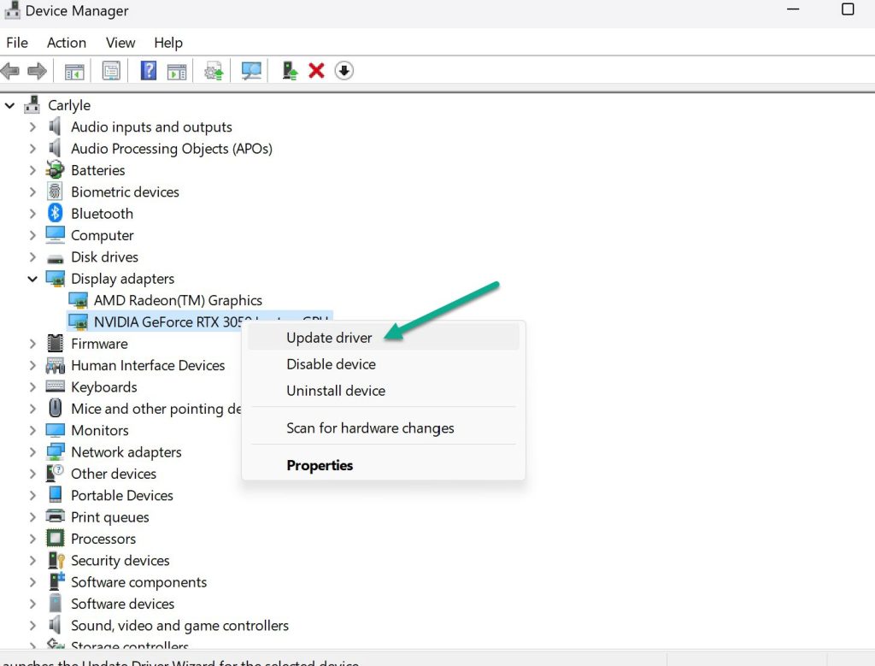Expand the Network adapters category
This screenshot has width=875, height=666.
click(x=32, y=451)
